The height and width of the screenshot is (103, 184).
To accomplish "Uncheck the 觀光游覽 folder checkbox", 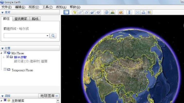I will (x=8, y=57).
